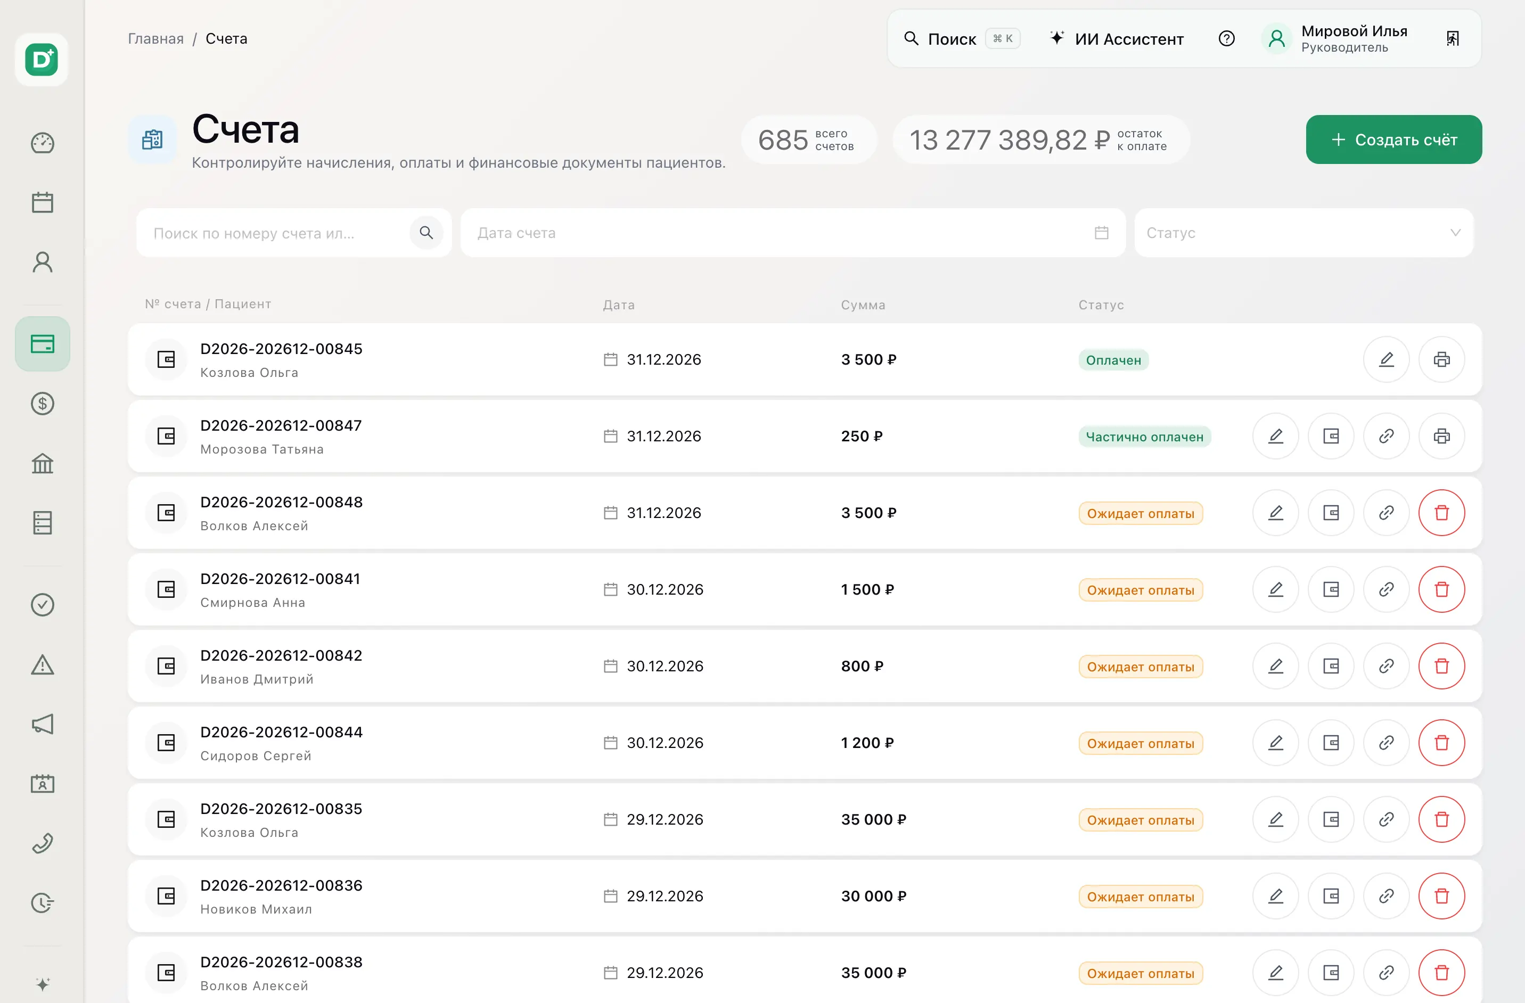Open the megaphone marketing icon in sidebar
The width and height of the screenshot is (1525, 1003).
42,725
